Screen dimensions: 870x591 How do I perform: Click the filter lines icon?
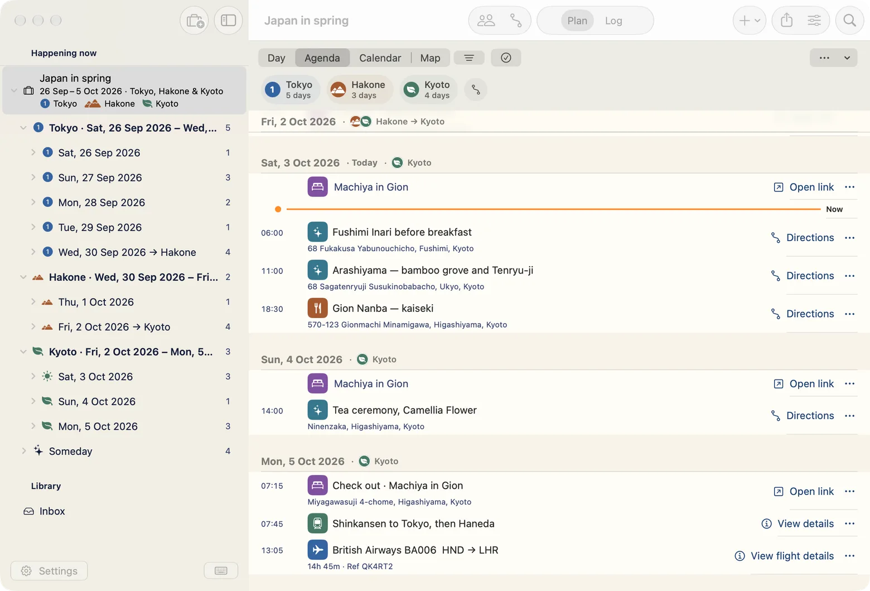[469, 58]
